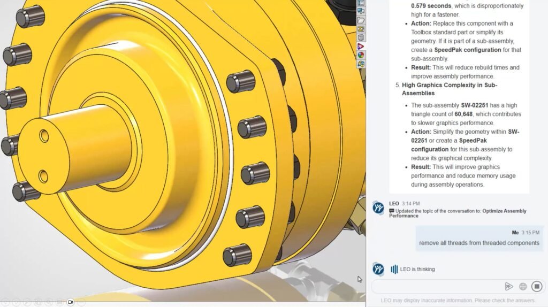The image size is (548, 307).
Task: Click the upper small hole on shaft end
Action: [x=44, y=136]
